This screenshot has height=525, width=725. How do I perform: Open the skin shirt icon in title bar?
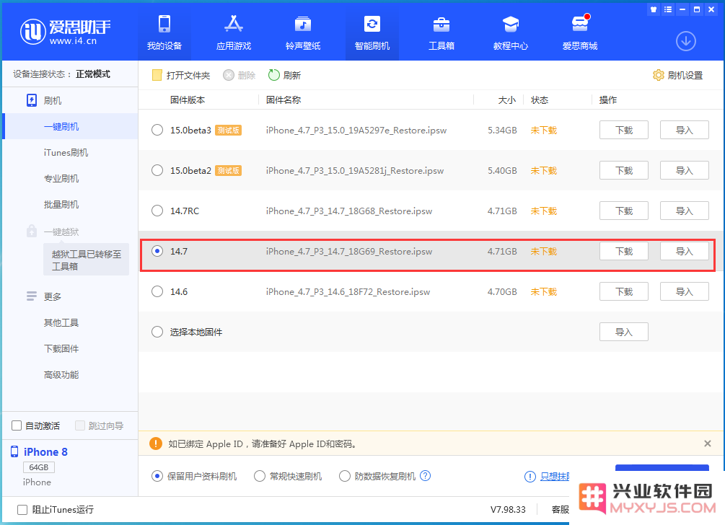(x=654, y=9)
